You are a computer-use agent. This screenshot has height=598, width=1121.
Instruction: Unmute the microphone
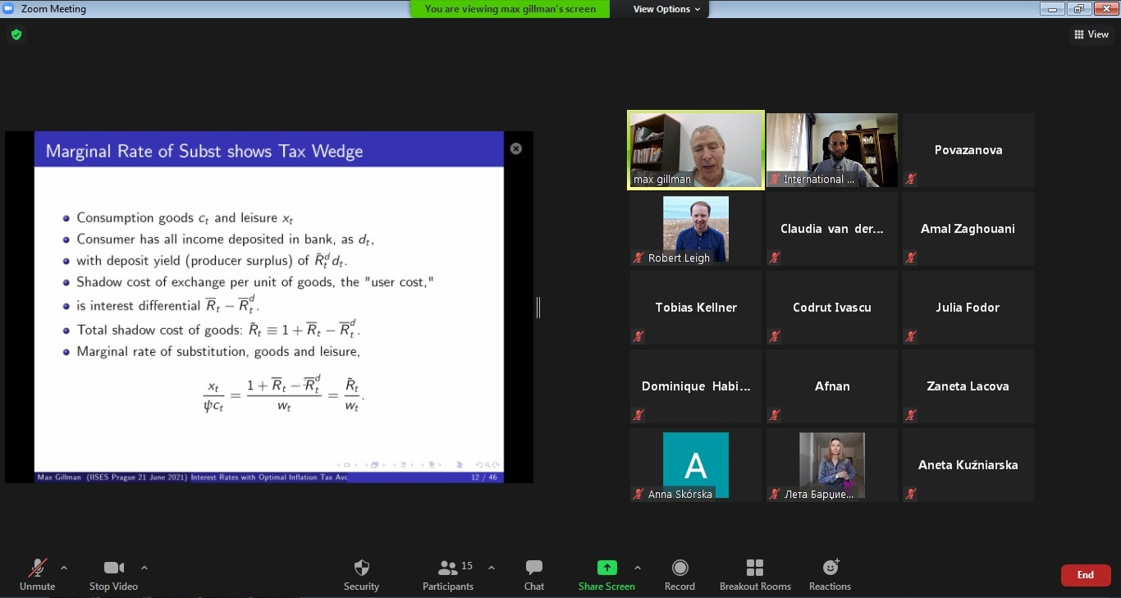[37, 574]
